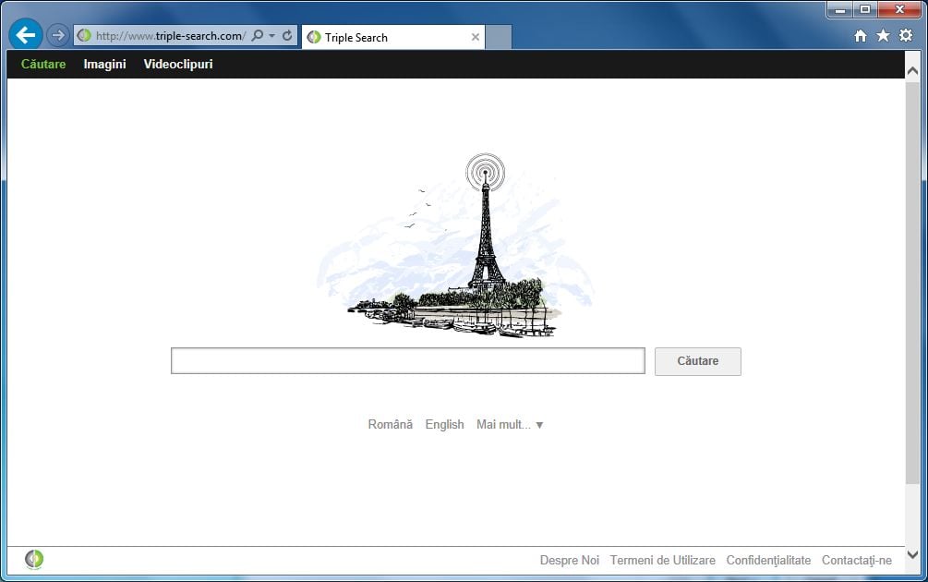Image resolution: width=928 pixels, height=582 pixels.
Task: Open Favorites star icon
Action: tap(883, 35)
